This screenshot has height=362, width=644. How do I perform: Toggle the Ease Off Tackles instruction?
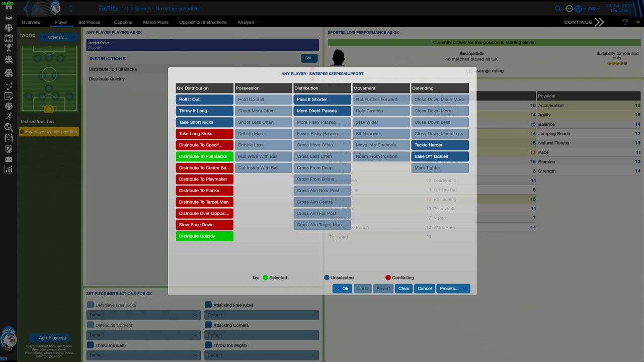(x=440, y=156)
